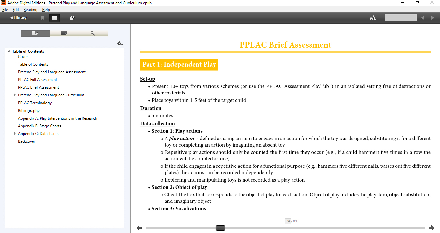Return to Library view
This screenshot has height=233, width=440.
(x=18, y=18)
